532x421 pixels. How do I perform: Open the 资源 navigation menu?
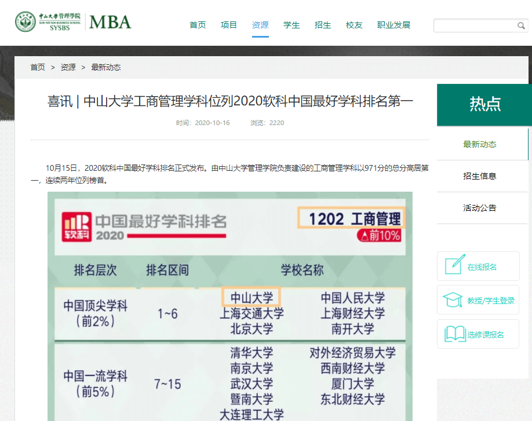coord(260,25)
